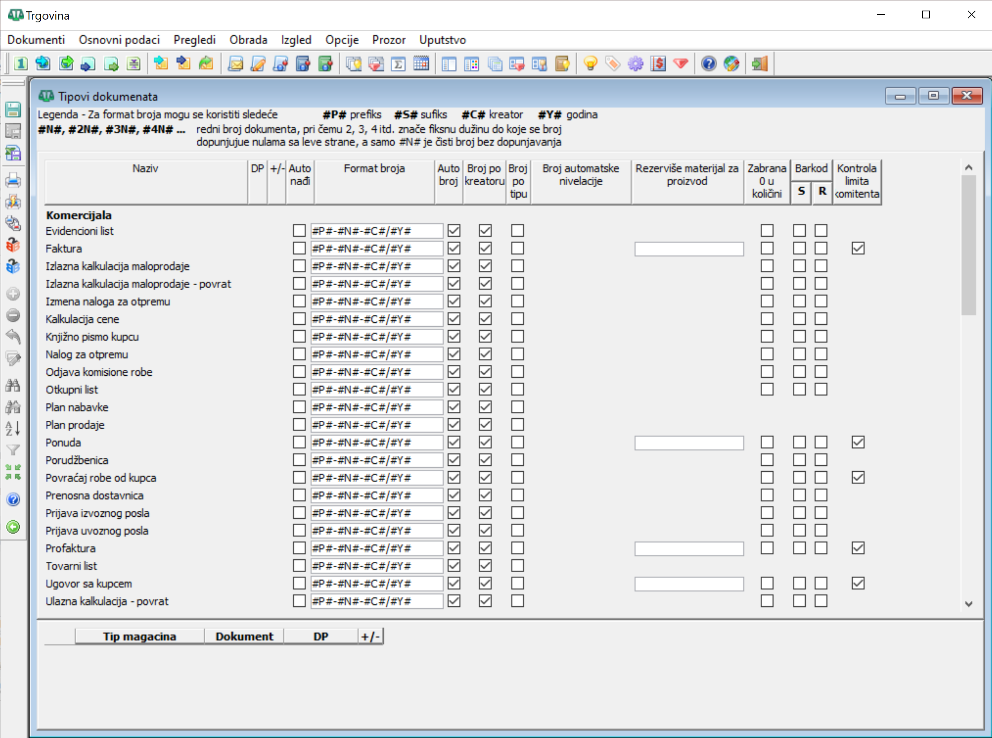Screen dimensions: 992x738
Task: Open the Pregledi menu
Action: click(x=194, y=40)
